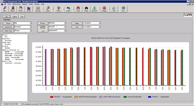
Task: Open the Product 'NO2ULE' combo box
Action: tap(57, 23)
